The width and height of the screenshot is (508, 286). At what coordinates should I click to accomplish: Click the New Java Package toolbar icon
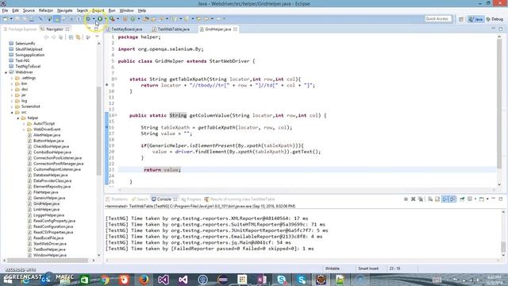pos(125,19)
